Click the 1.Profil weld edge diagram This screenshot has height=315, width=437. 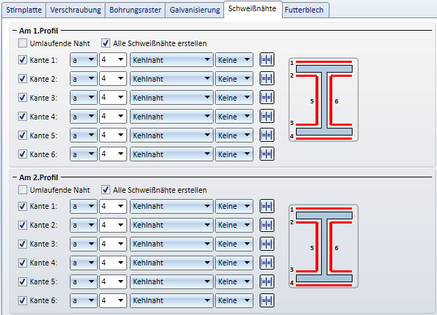pyautogui.click(x=323, y=100)
